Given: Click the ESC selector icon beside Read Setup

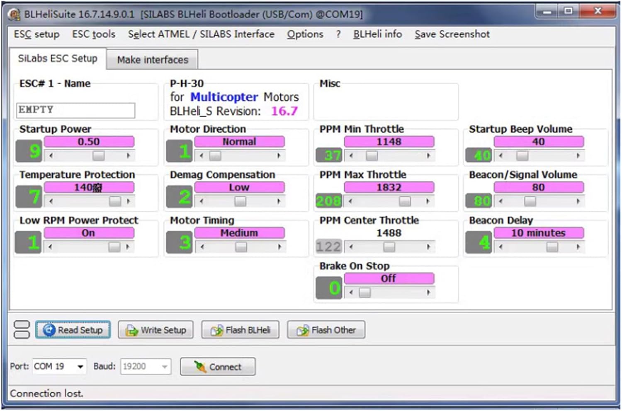Looking at the screenshot, I should [22, 330].
